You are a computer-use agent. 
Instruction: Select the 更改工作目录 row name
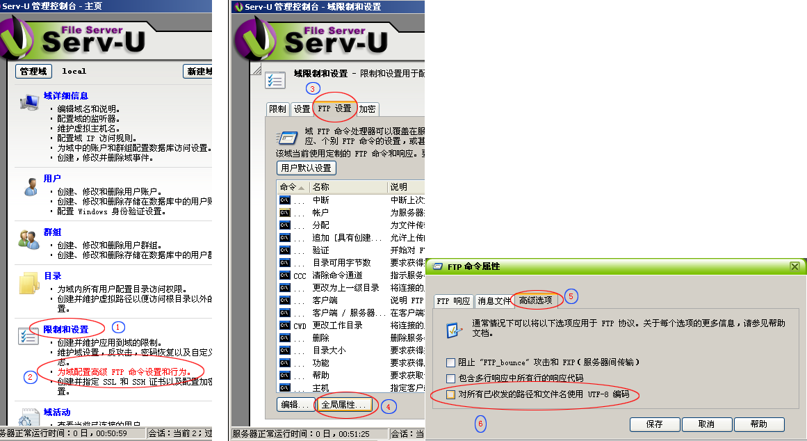pyautogui.click(x=338, y=326)
